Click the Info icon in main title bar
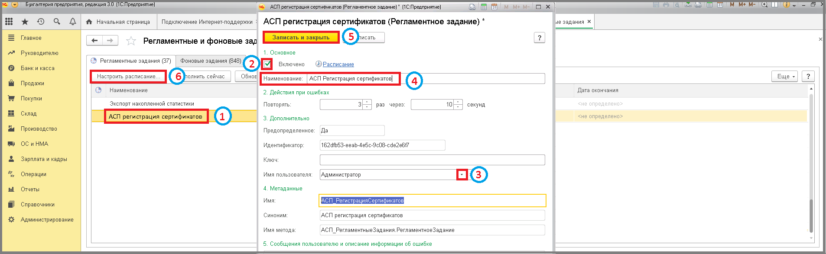This screenshot has height=254, width=826. pos(786,5)
